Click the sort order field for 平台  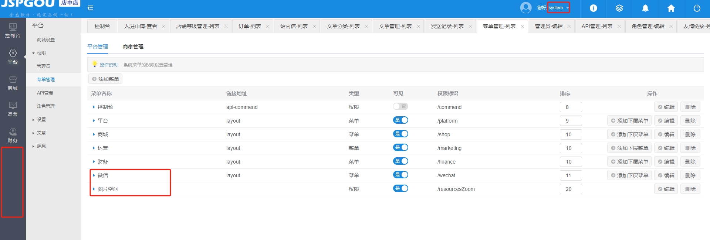[571, 121]
